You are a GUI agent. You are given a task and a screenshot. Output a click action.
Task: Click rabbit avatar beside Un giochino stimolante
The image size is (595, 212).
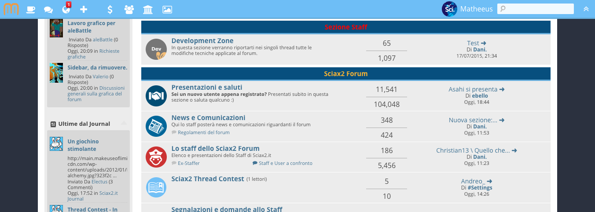click(56, 144)
